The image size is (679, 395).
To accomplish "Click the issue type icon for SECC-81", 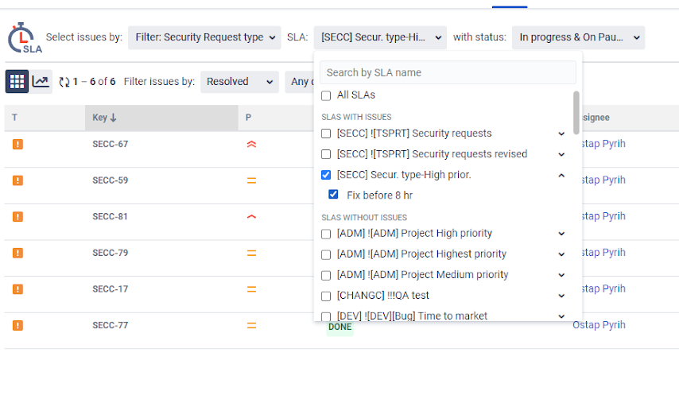I will click(17, 217).
